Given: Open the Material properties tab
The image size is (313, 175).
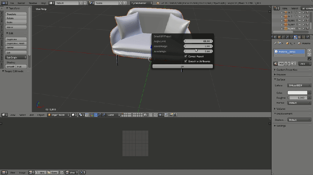Looking at the screenshot, I should click(295, 37).
